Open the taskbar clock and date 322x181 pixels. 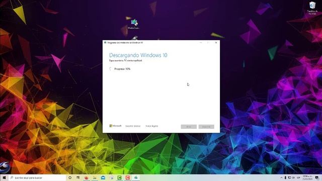point(307,177)
